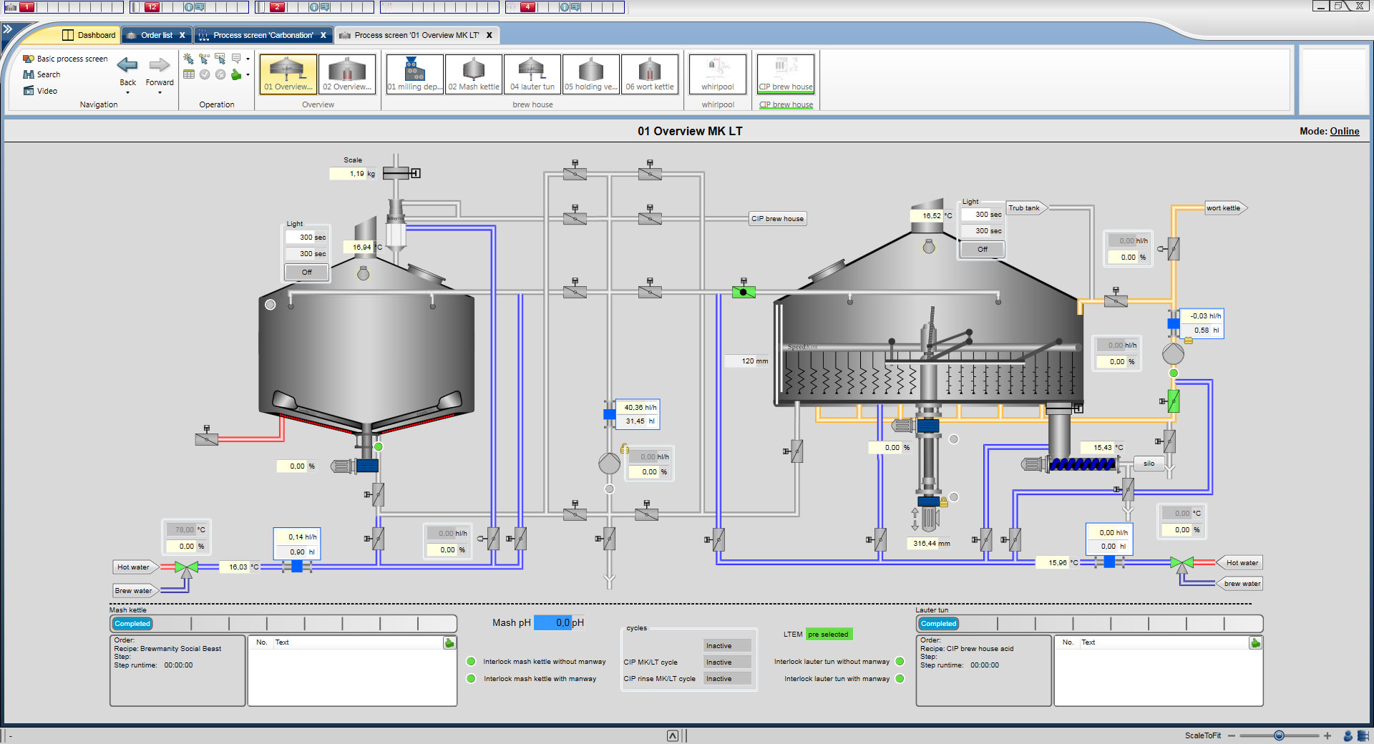
Task: Adjust the ScaleToFit zoom slider
Action: coord(1279,735)
